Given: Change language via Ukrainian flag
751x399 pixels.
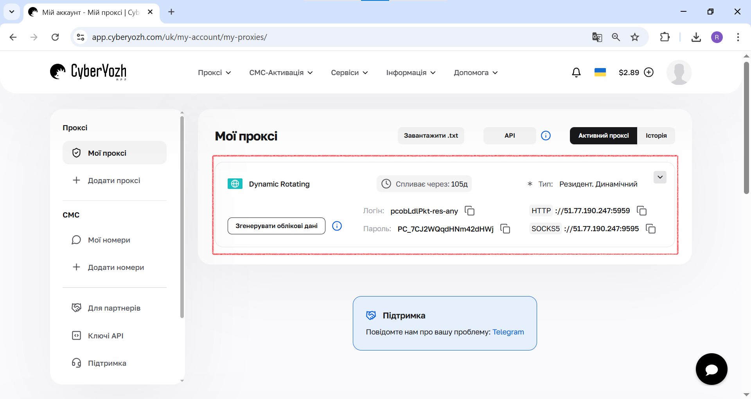Looking at the screenshot, I should (x=600, y=72).
